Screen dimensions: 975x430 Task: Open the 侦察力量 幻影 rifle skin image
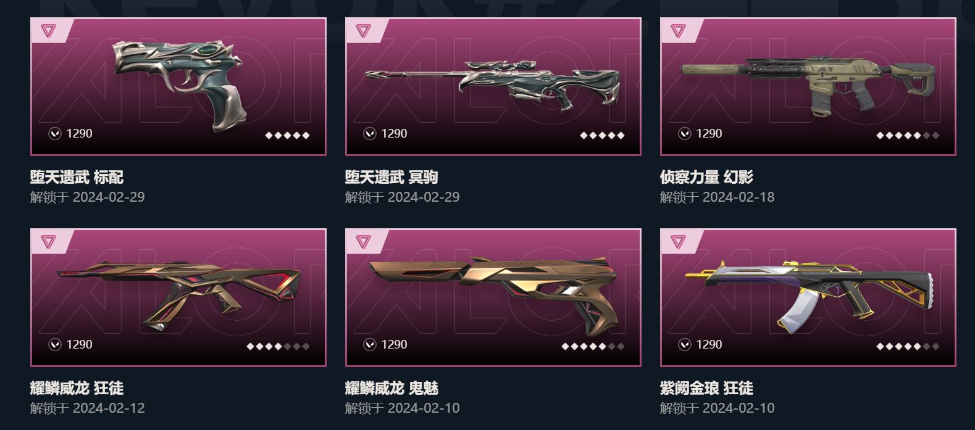(809, 85)
